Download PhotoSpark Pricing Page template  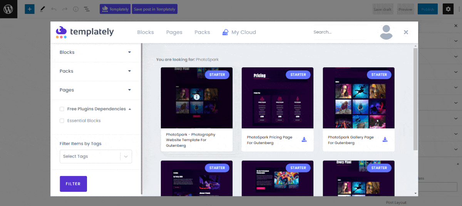(x=304, y=140)
